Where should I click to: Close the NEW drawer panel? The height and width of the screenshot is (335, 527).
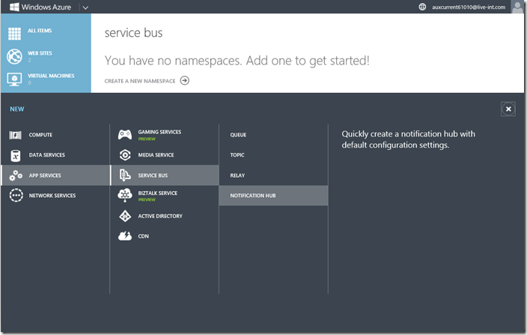point(508,109)
